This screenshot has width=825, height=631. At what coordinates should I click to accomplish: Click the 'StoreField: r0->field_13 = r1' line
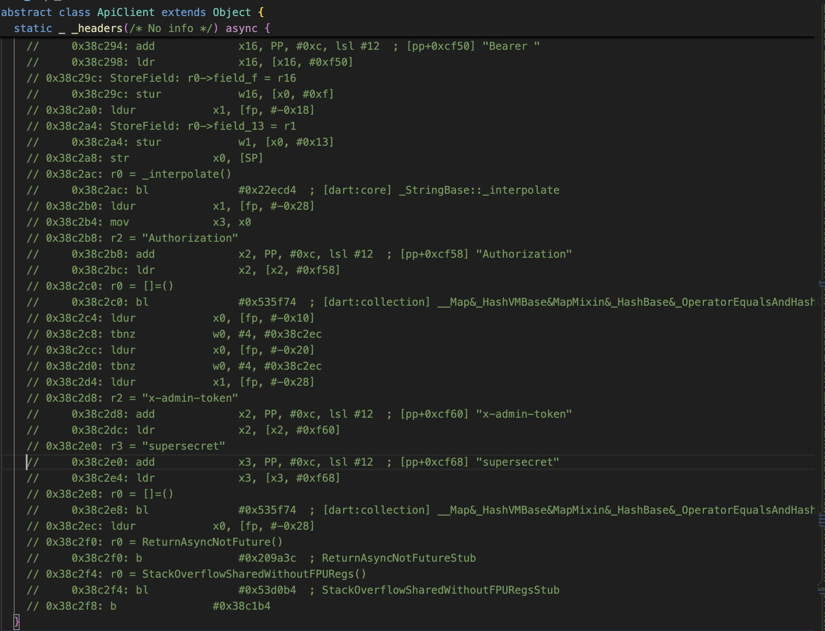[161, 126]
